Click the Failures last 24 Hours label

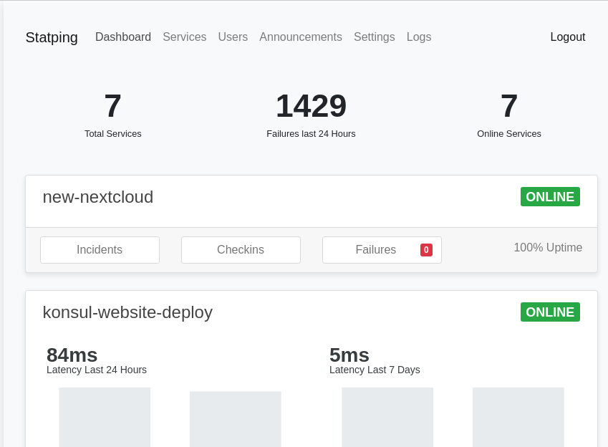pos(311,134)
